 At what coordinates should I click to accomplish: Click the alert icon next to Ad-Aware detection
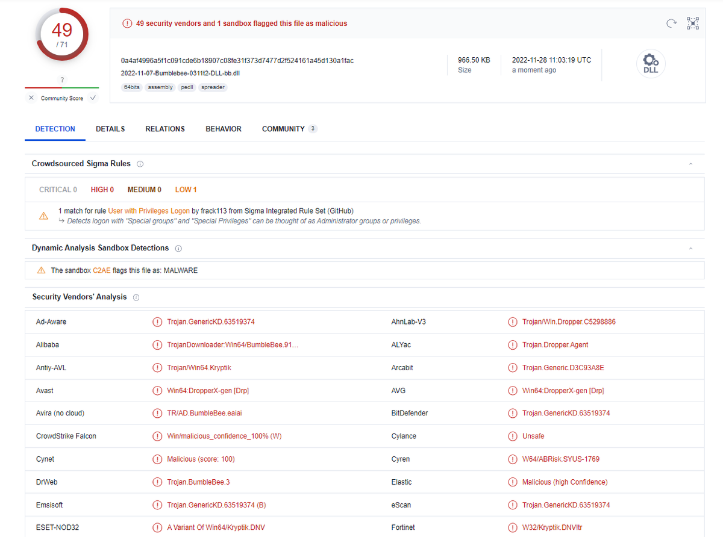[157, 322]
